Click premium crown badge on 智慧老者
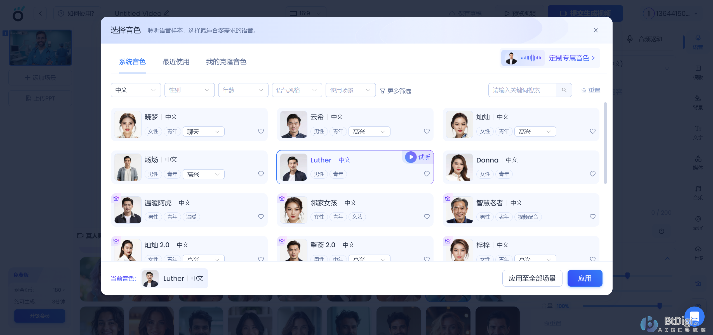Image resolution: width=713 pixels, height=335 pixels. click(448, 198)
